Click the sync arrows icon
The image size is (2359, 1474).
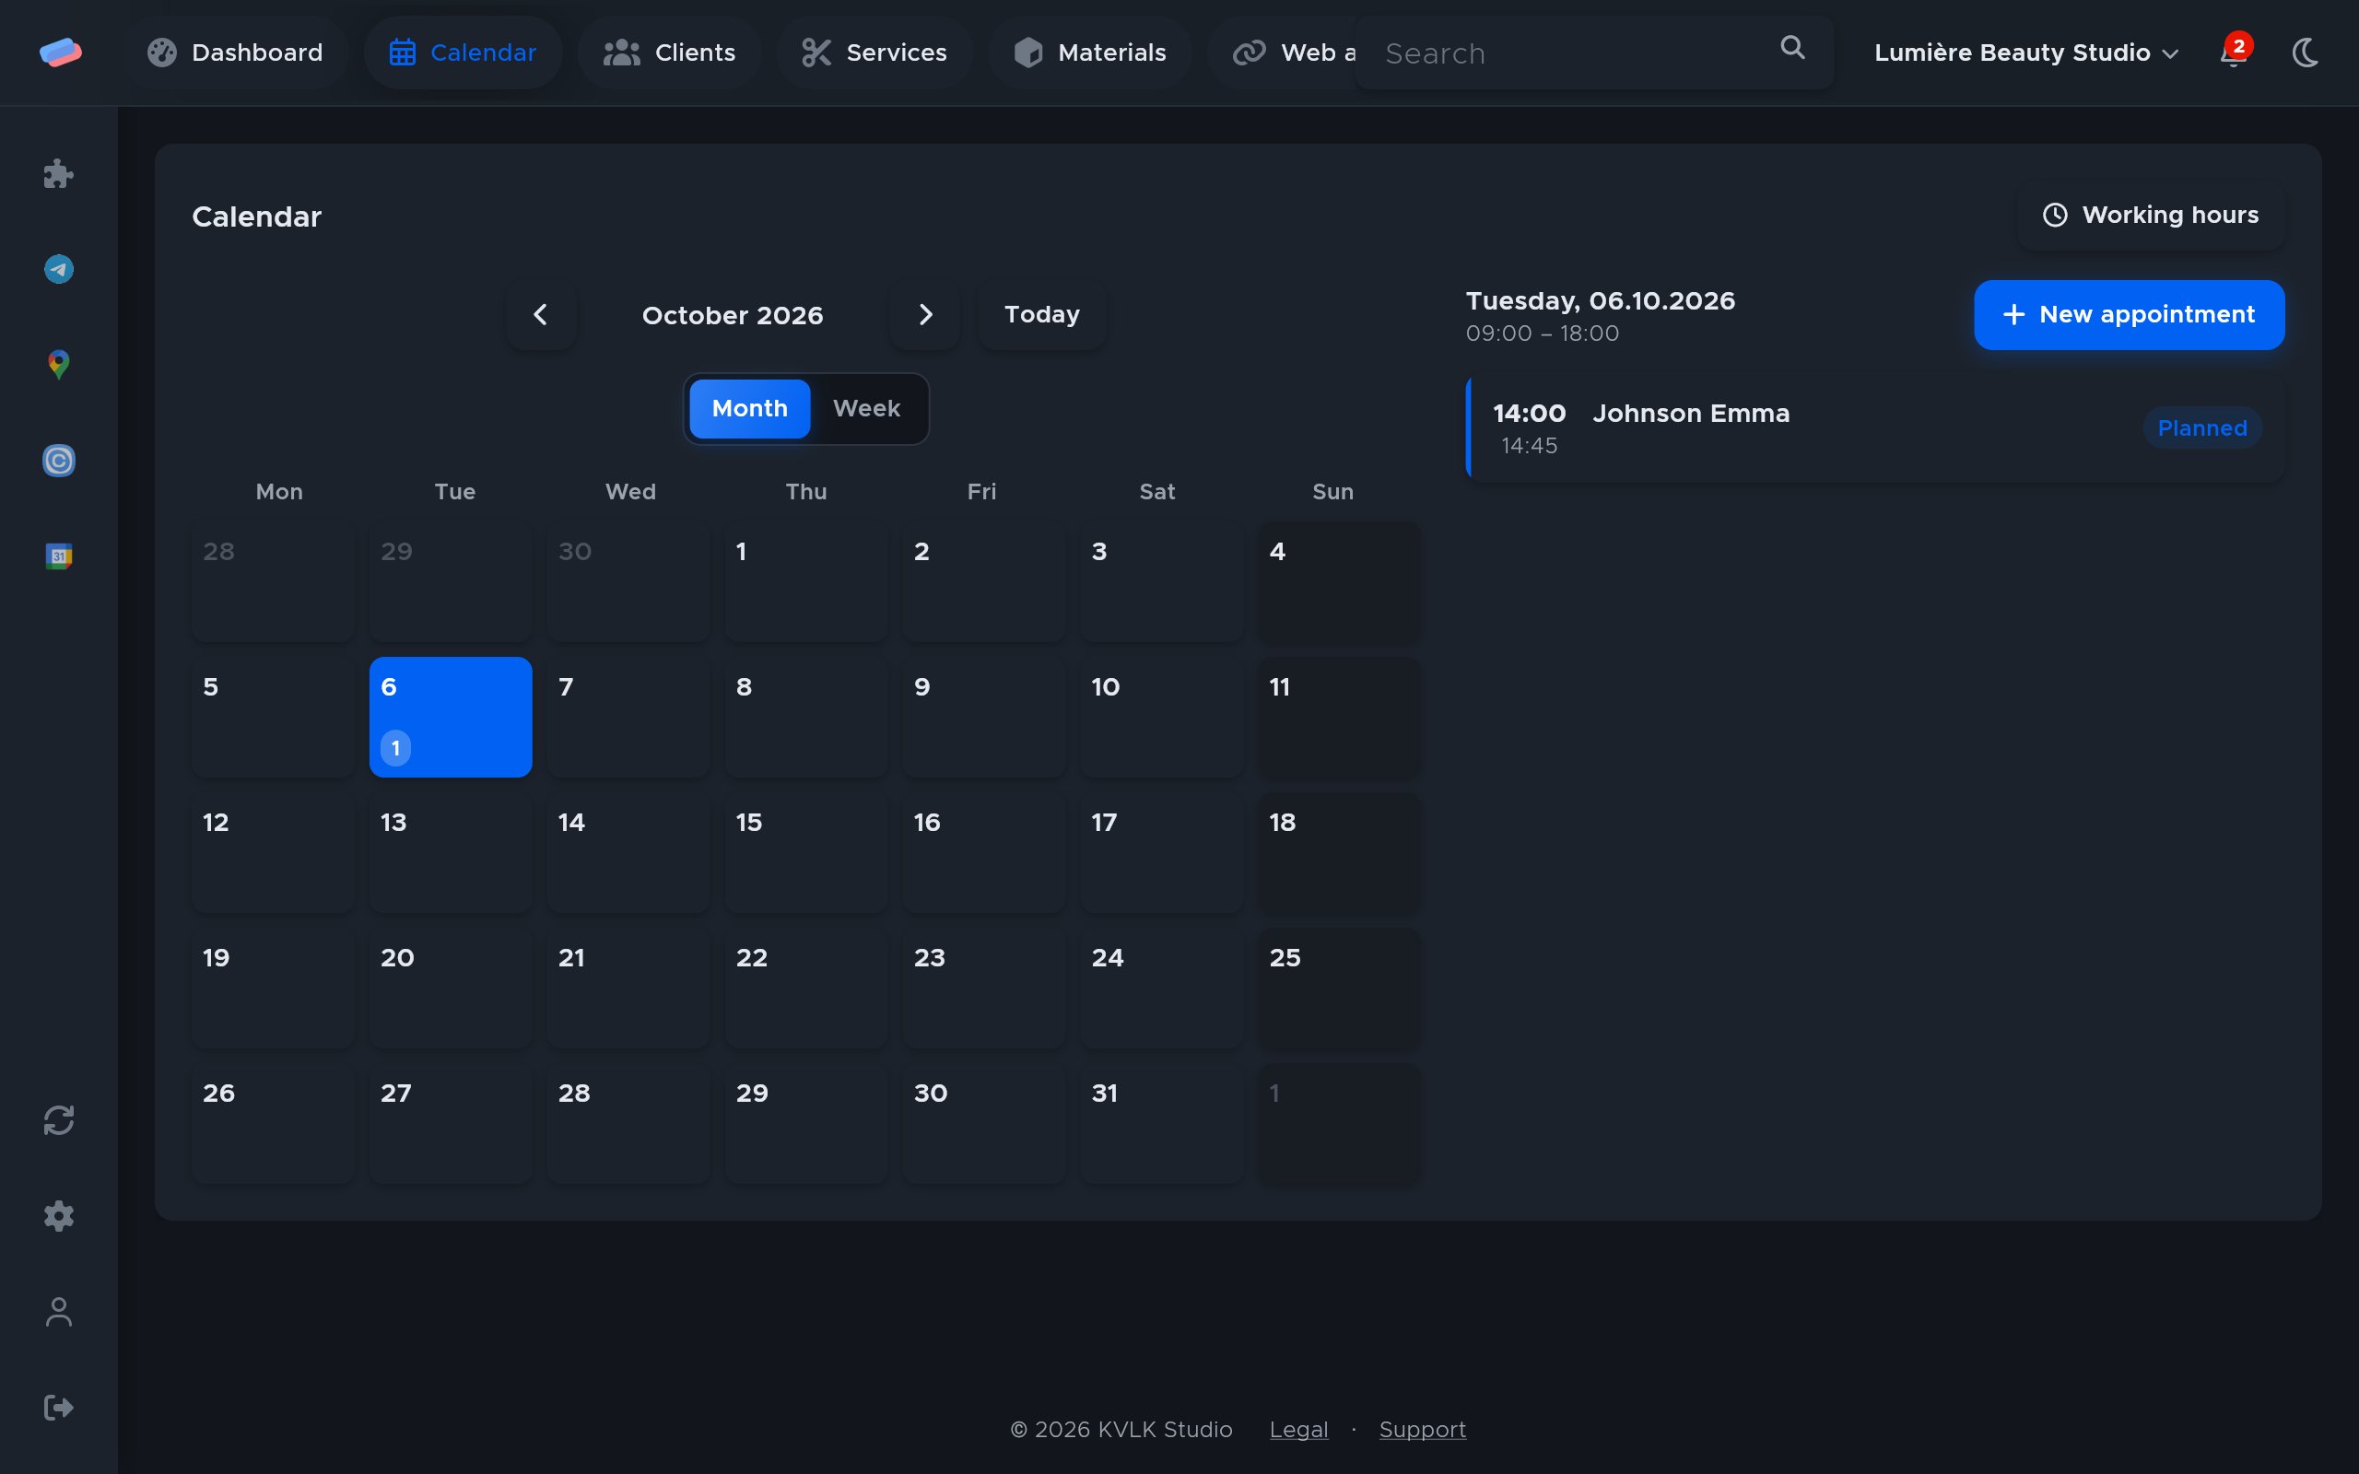pos(58,1120)
